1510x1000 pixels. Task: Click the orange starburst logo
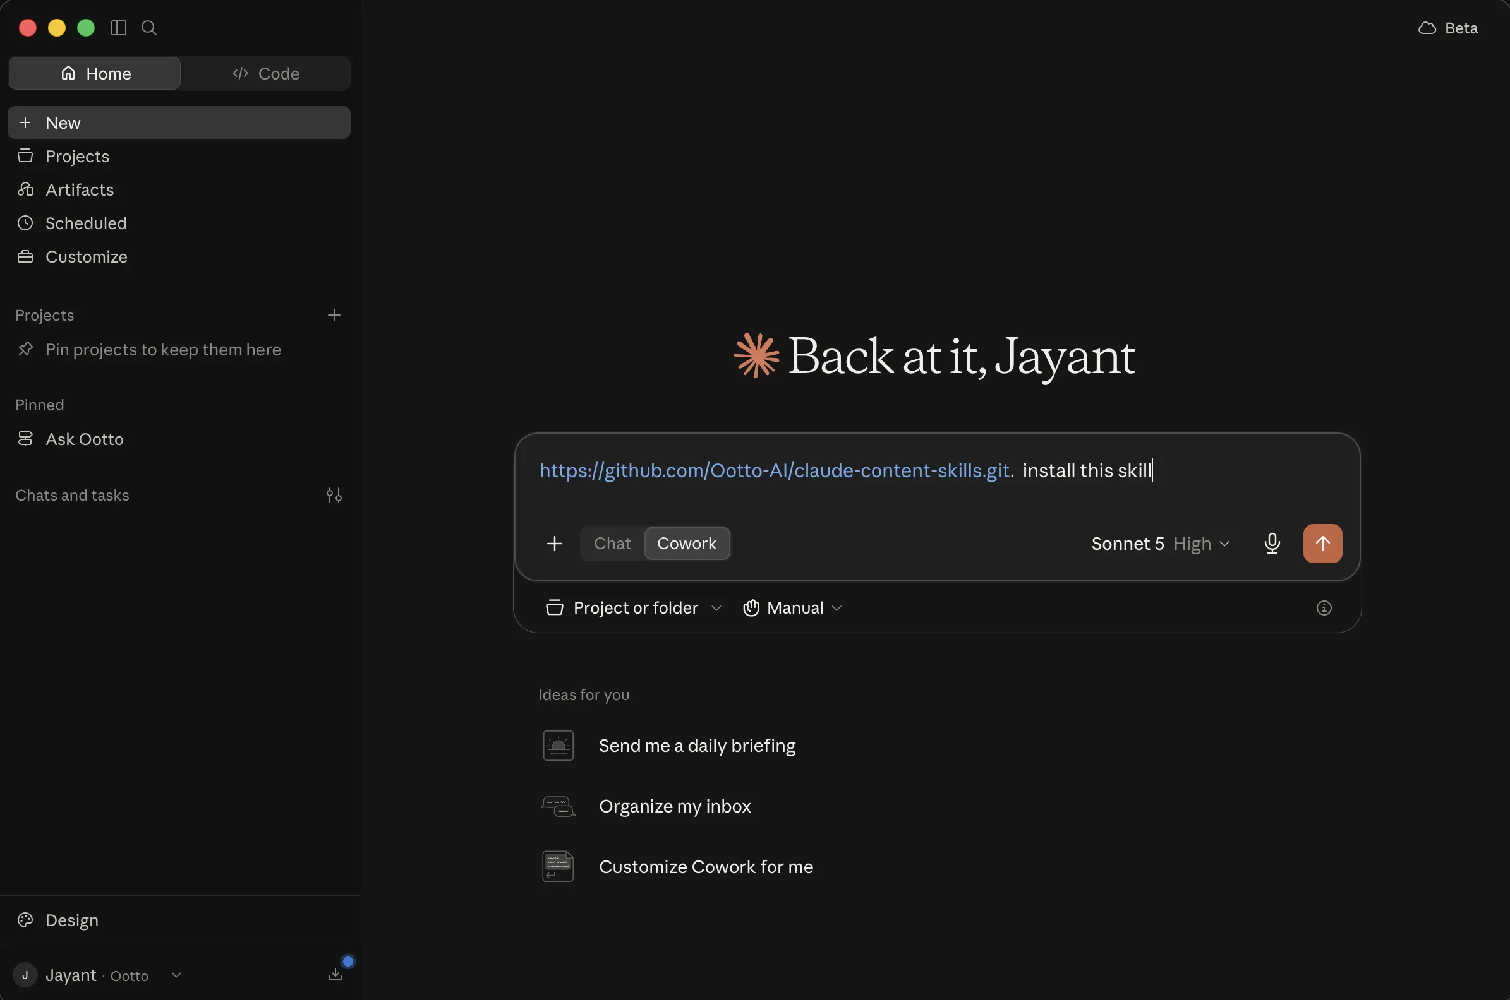[x=756, y=355]
